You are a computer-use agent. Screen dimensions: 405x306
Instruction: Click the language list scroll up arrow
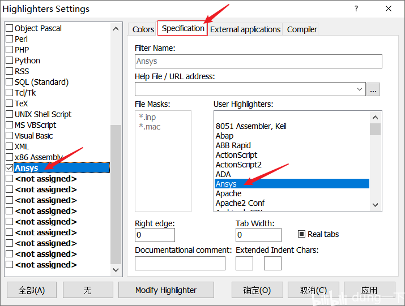[x=116, y=29]
